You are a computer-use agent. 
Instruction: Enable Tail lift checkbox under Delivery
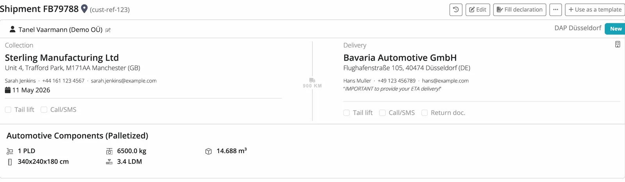346,113
